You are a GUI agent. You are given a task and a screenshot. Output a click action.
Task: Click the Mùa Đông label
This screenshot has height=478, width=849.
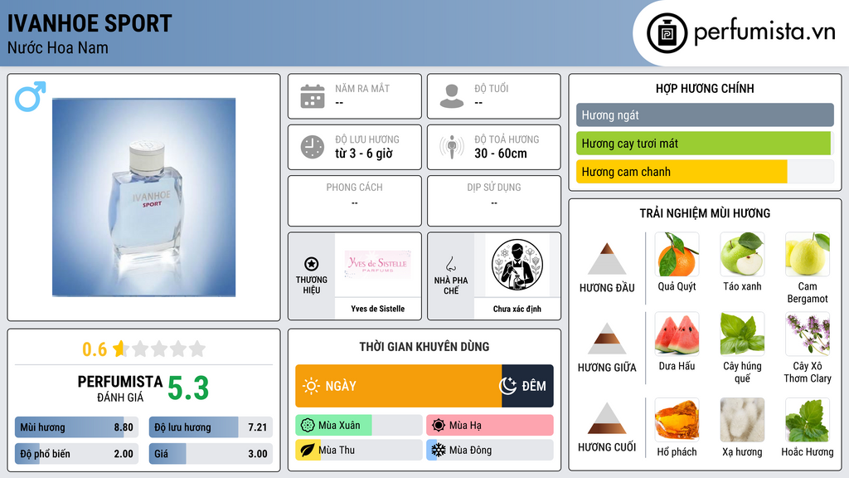(471, 450)
